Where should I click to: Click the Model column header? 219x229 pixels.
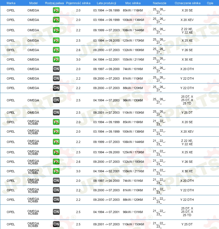33,3
